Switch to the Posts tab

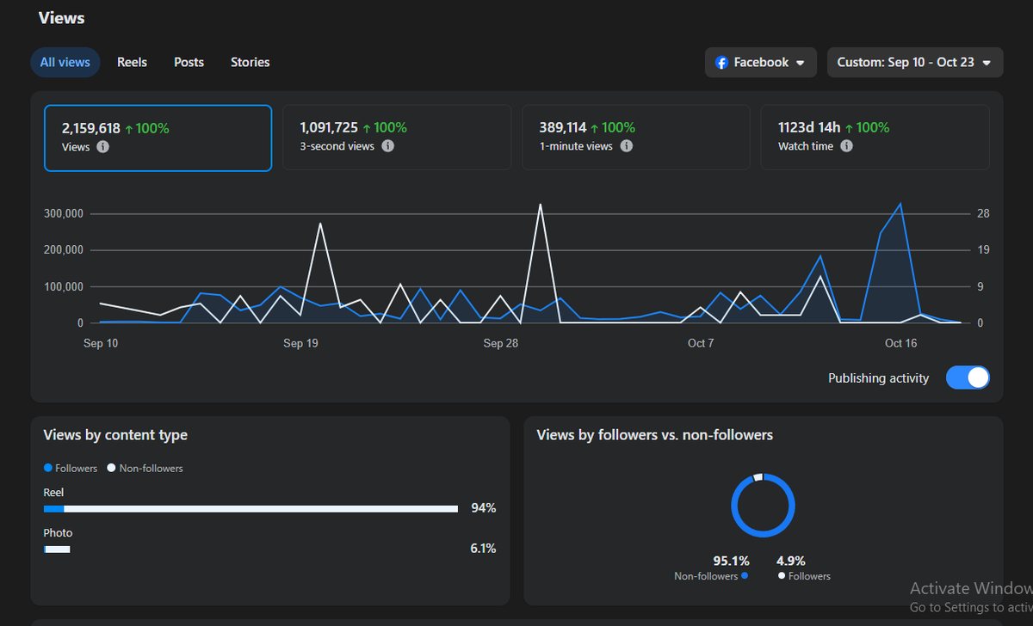coord(189,63)
